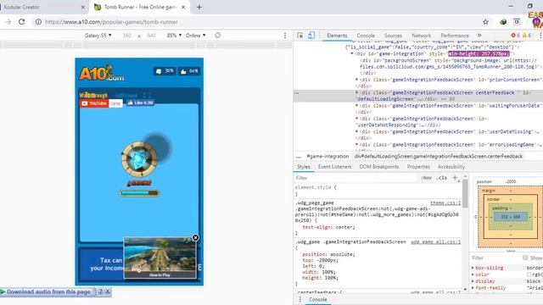Viewport: 543px width, 305px height.
Task: Show more DevTools tabs chevron
Action: (479, 36)
